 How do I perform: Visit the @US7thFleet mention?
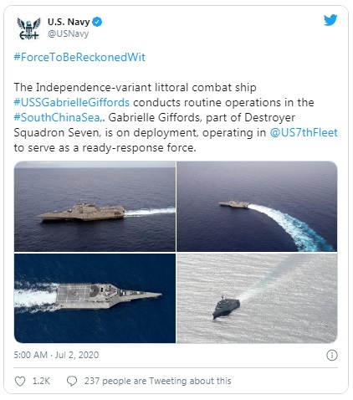point(304,132)
